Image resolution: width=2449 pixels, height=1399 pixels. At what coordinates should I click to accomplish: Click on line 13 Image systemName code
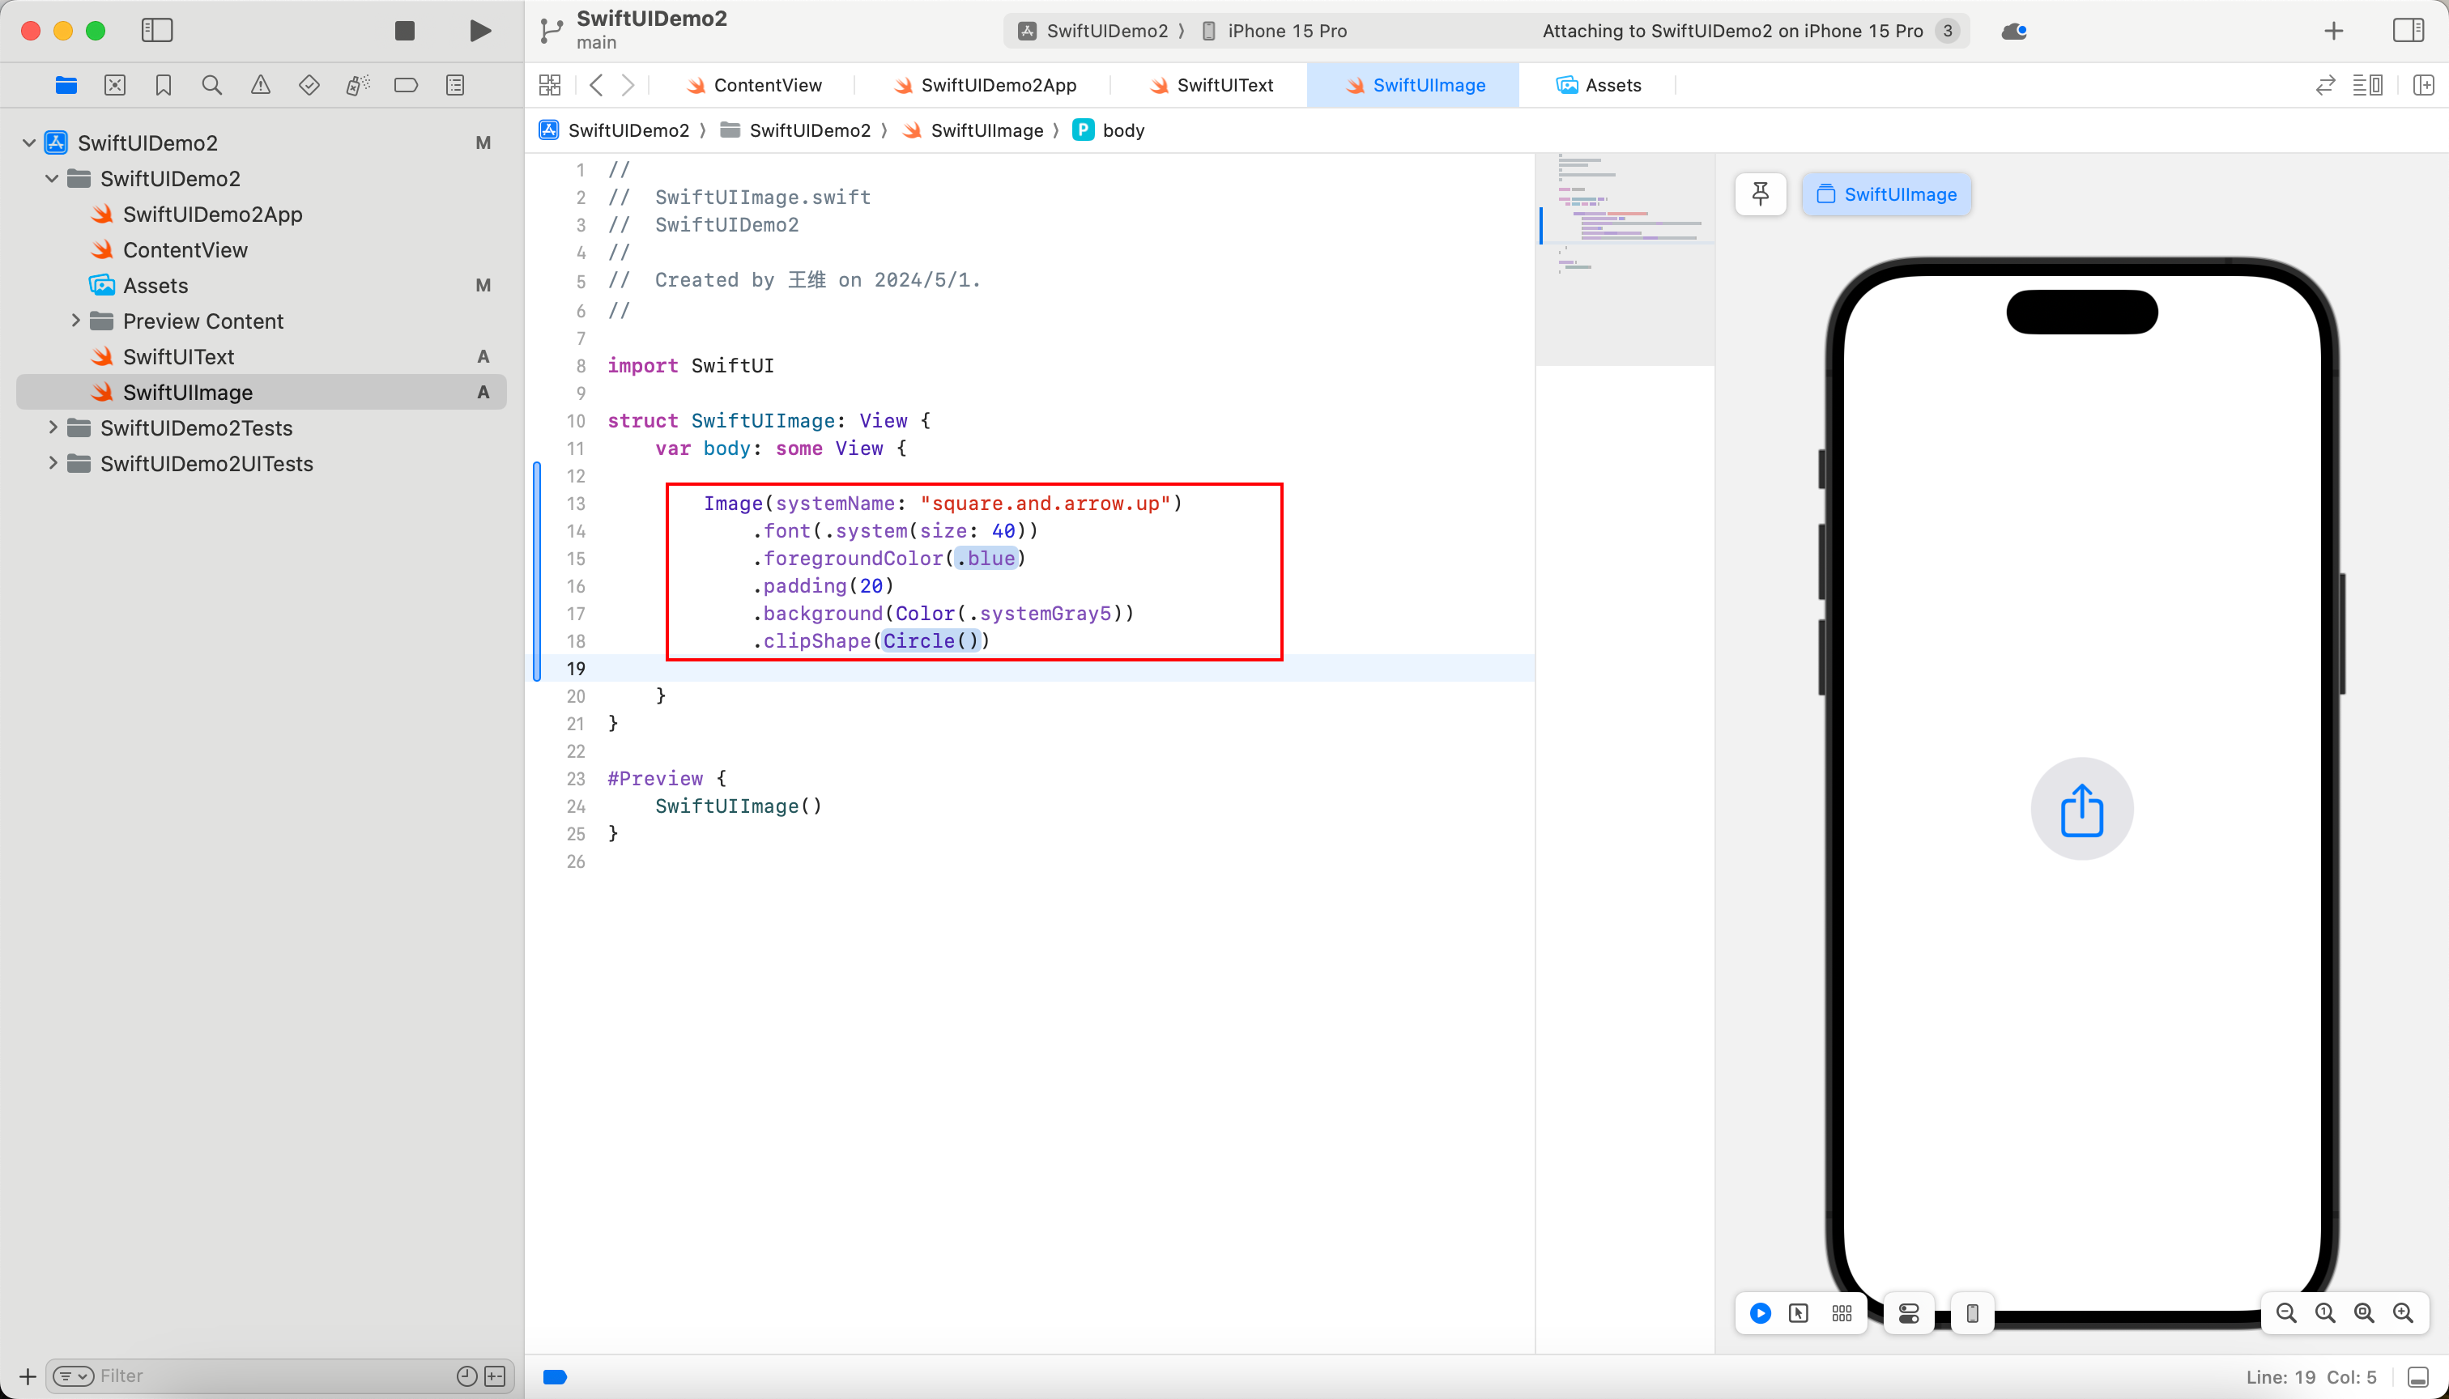943,503
